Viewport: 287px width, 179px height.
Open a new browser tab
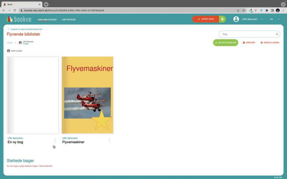[x=46, y=4]
